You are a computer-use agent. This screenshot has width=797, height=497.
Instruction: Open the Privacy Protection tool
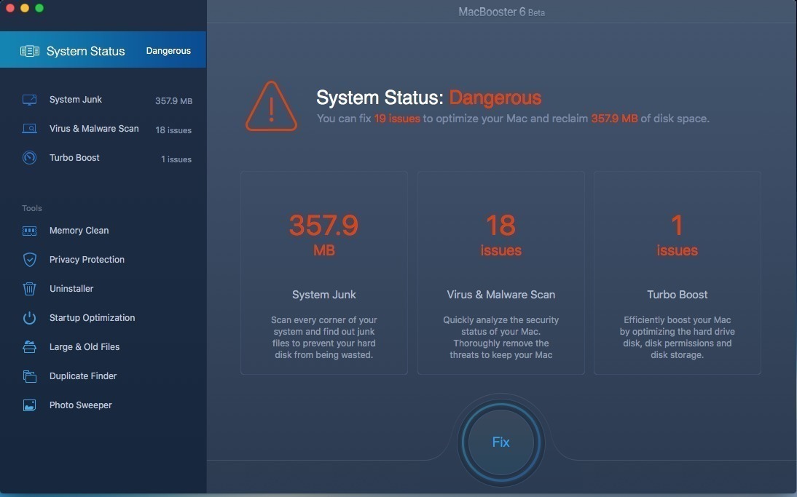tap(103, 259)
